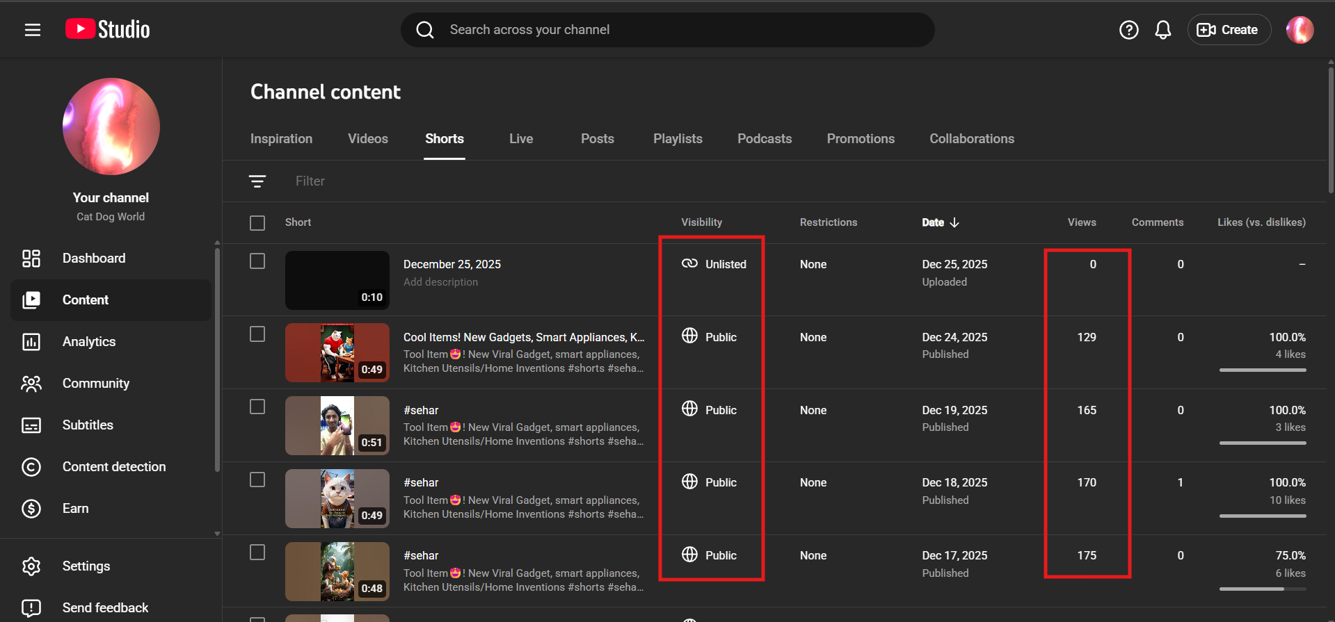Open Content detection in sidebar

(113, 467)
